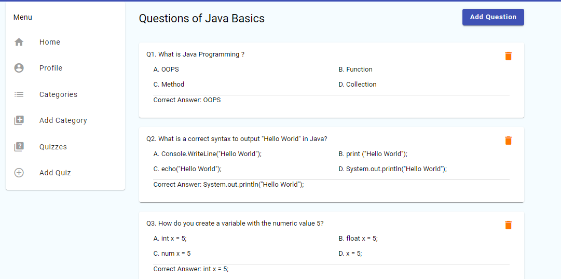Click Q3 question about numeric value 5

(235, 223)
